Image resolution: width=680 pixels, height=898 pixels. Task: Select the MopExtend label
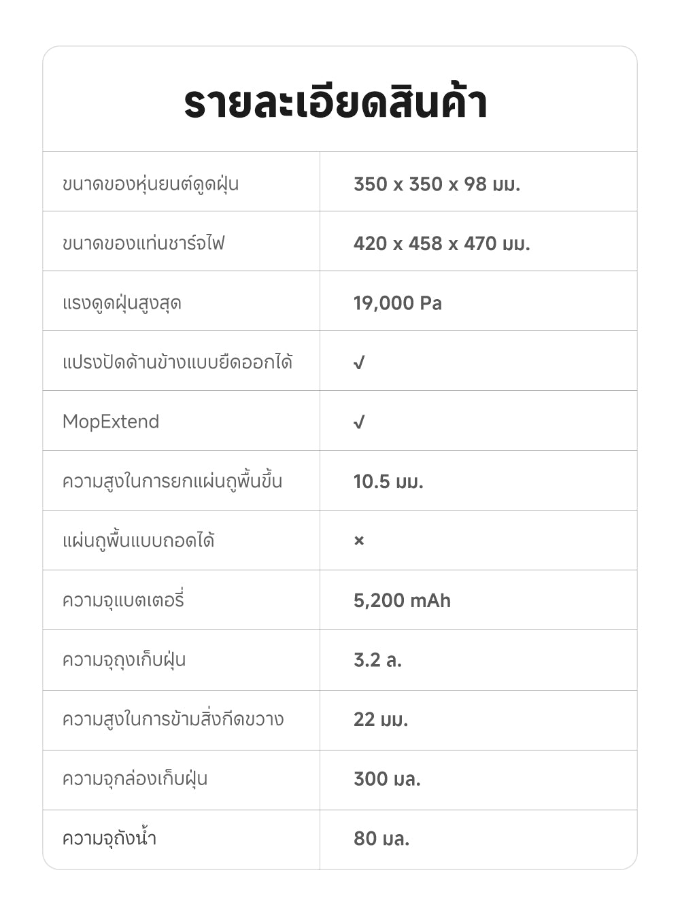pos(111,421)
